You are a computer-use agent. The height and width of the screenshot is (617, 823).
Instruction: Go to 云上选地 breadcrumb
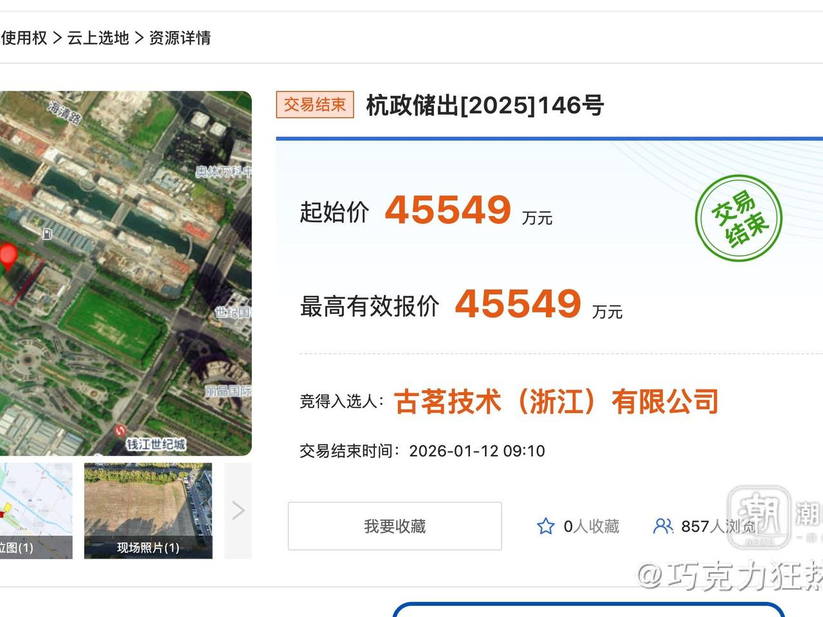click(x=98, y=38)
